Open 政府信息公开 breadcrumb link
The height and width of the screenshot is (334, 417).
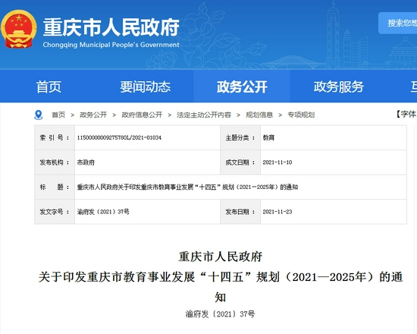pyautogui.click(x=142, y=115)
